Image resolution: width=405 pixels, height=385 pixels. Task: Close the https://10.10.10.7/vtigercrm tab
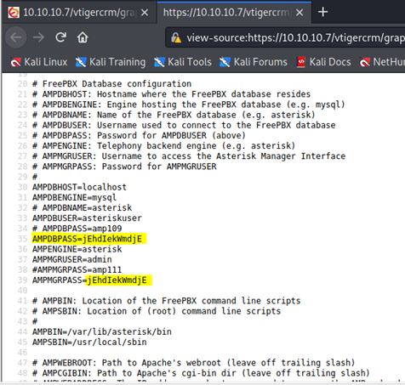click(299, 13)
